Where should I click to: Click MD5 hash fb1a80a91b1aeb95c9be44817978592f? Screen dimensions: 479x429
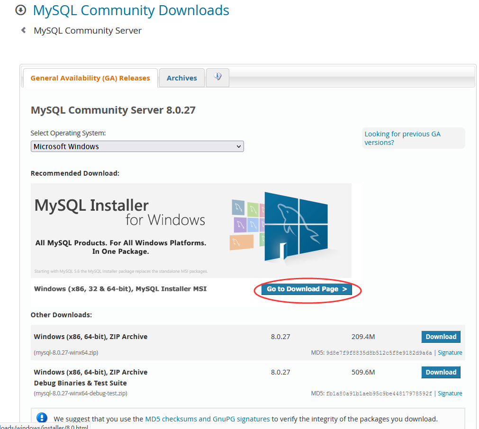[x=379, y=393]
